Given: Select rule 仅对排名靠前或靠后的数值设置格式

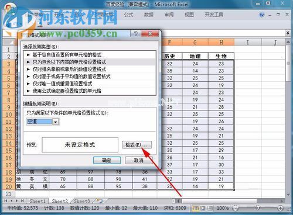Looking at the screenshot, I should tap(90, 70).
